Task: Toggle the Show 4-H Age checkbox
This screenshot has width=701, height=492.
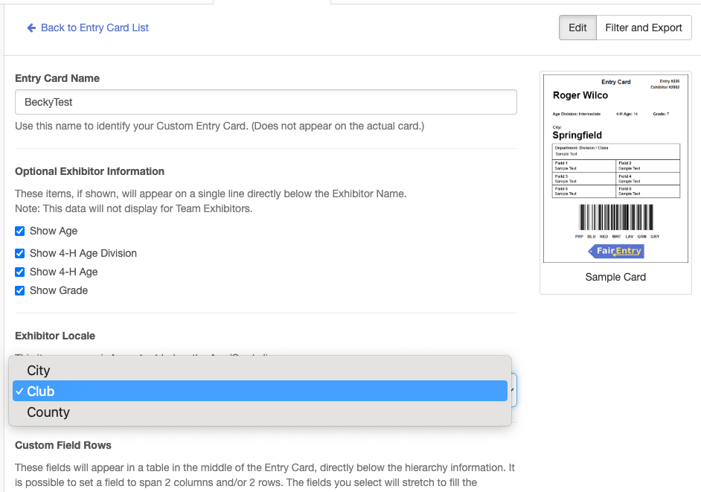Action: 19,272
